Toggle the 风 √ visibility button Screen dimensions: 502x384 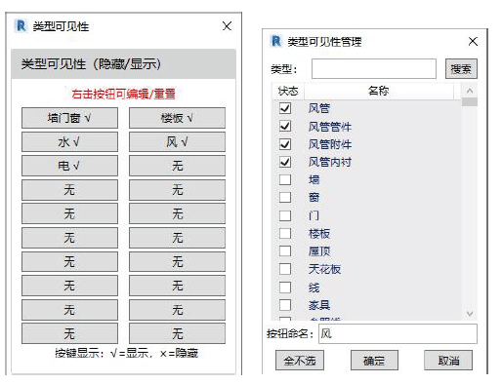[177, 142]
